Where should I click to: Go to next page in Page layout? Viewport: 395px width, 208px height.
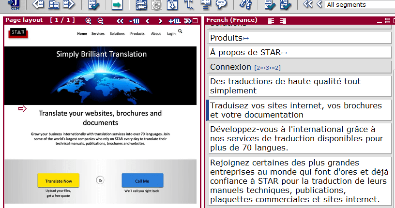pos(160,21)
